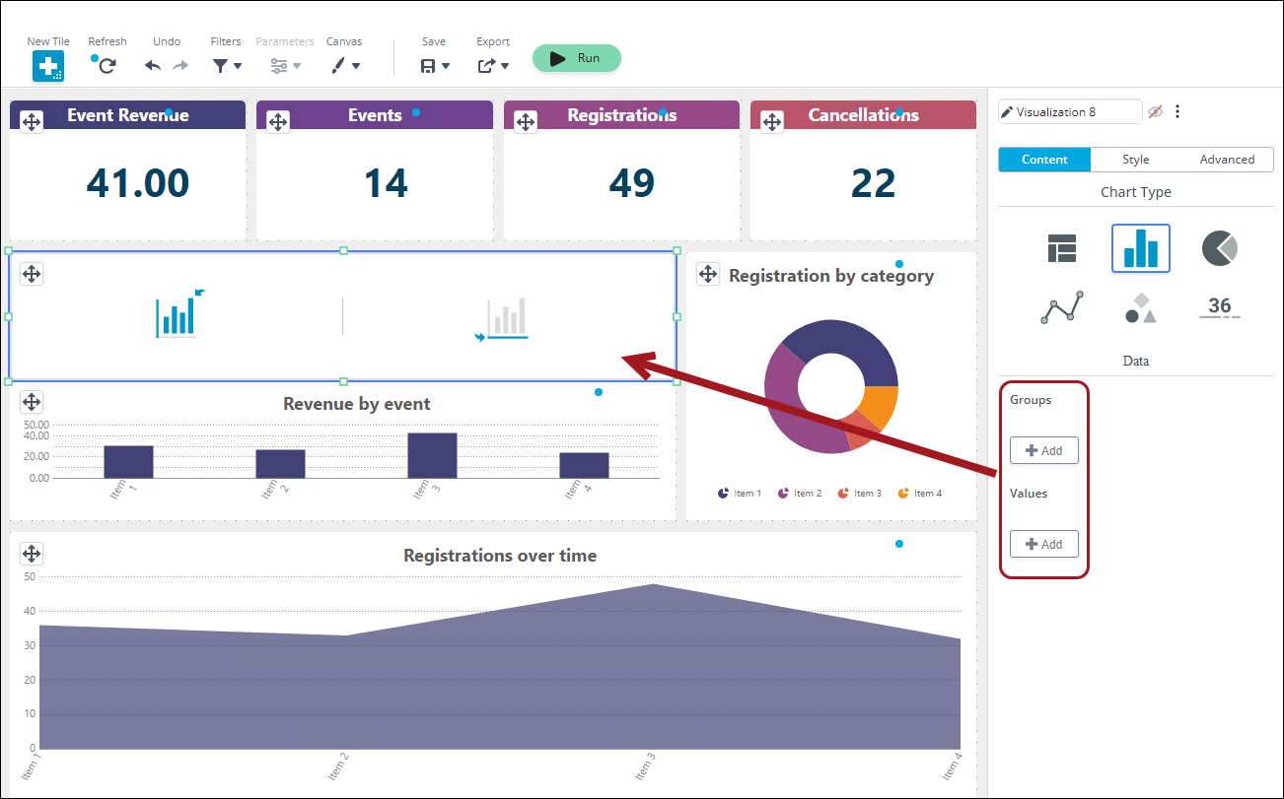Click the New Tile plus icon
The width and height of the screenshot is (1284, 799).
[x=48, y=66]
